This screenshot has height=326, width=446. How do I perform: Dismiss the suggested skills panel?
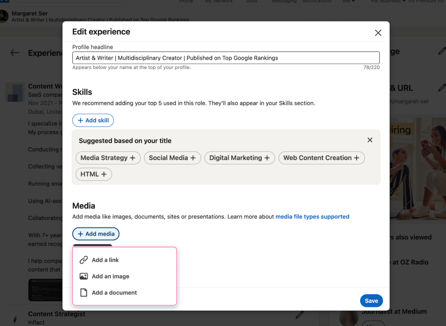pos(370,140)
